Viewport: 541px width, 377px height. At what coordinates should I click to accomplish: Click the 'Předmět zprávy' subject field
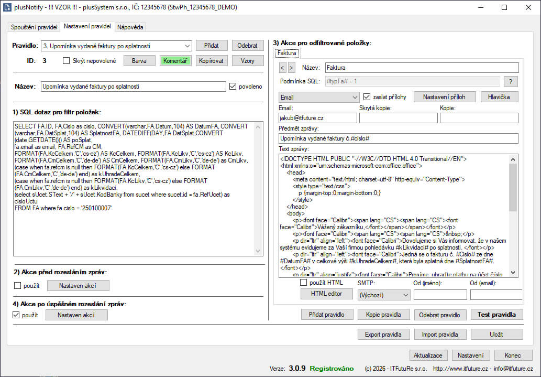coord(399,138)
